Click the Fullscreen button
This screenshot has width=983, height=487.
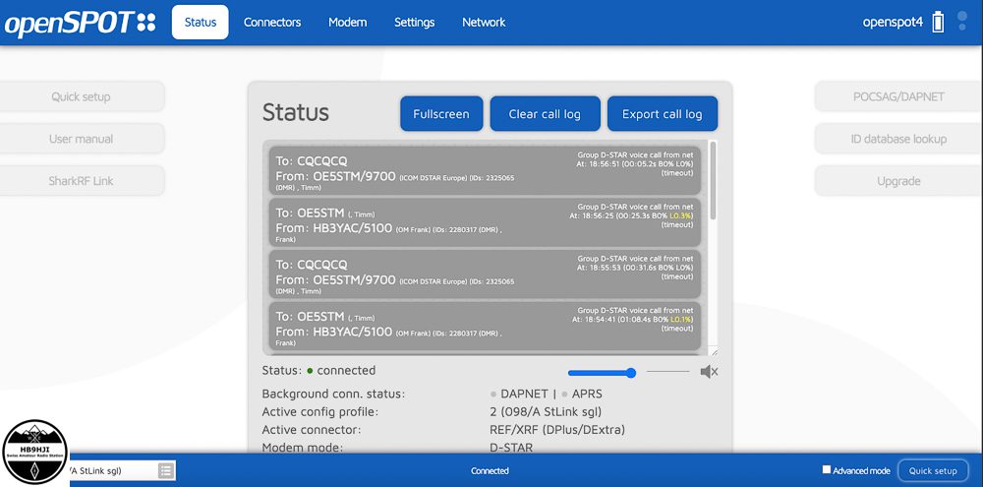coord(441,113)
